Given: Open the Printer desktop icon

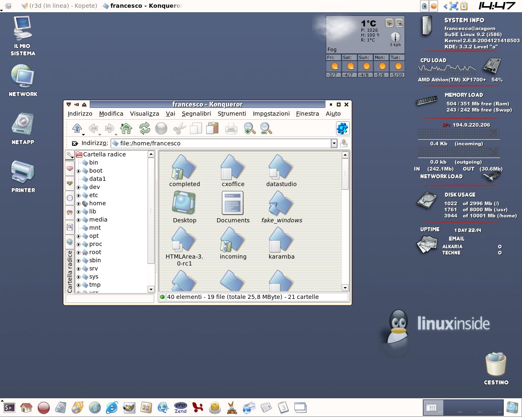Looking at the screenshot, I should 23,176.
